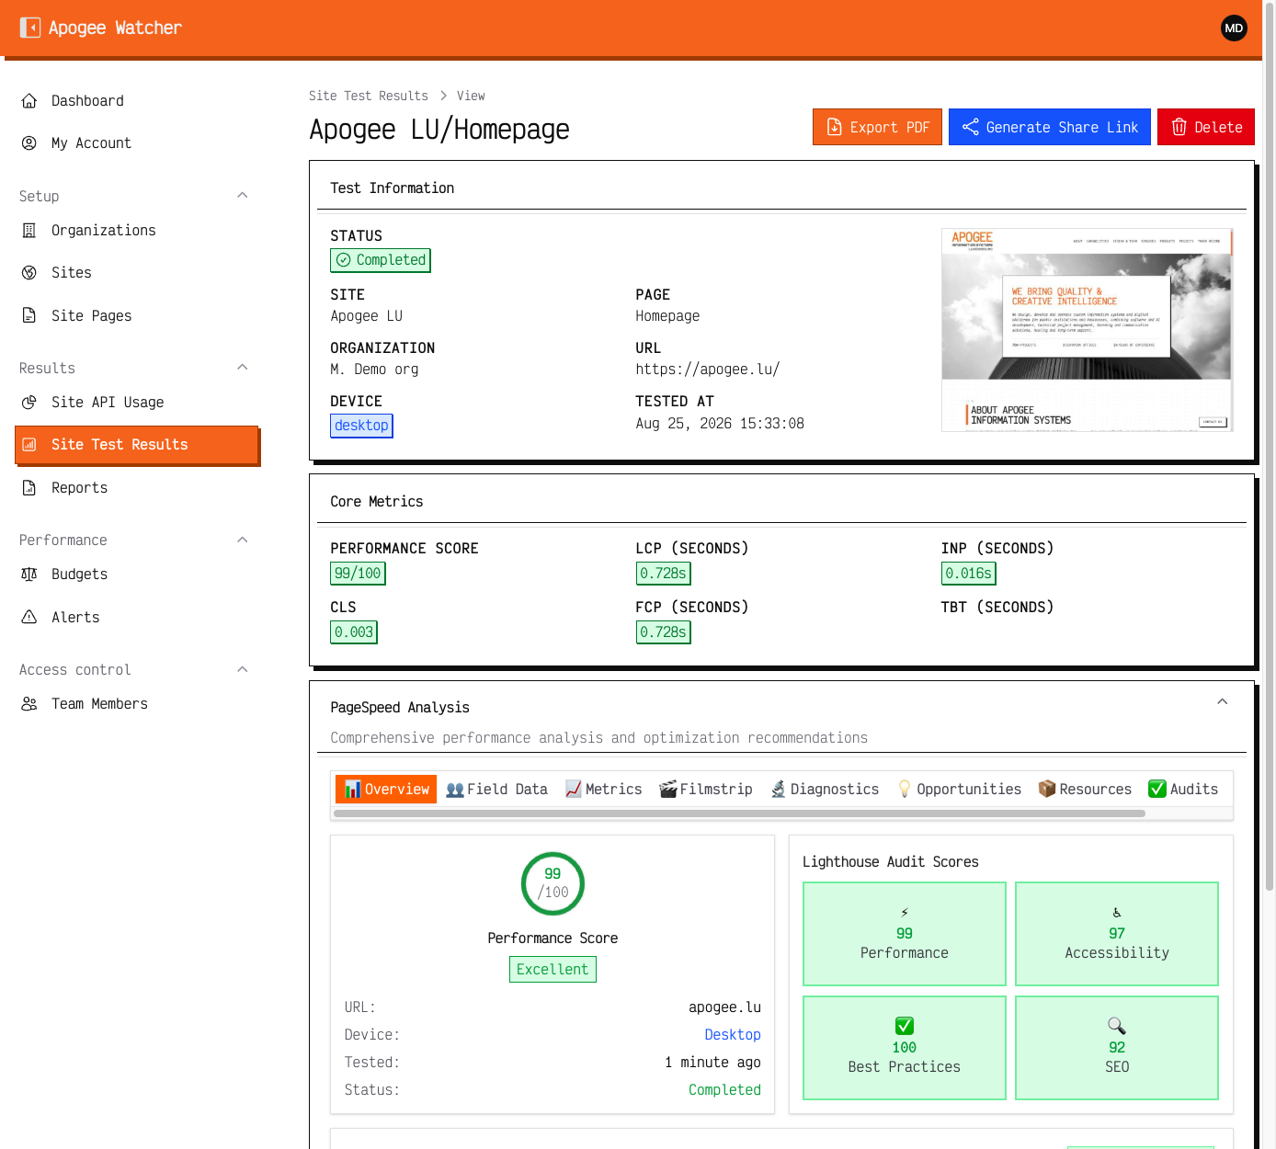Click the page vertical scrollbar

[1270, 446]
